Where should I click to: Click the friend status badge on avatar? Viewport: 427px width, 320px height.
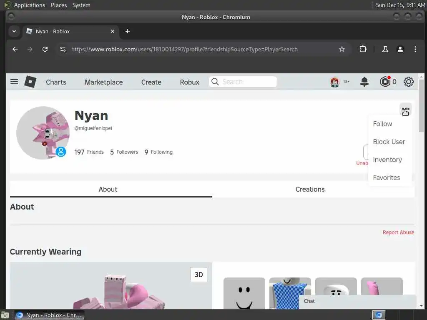pyautogui.click(x=61, y=152)
